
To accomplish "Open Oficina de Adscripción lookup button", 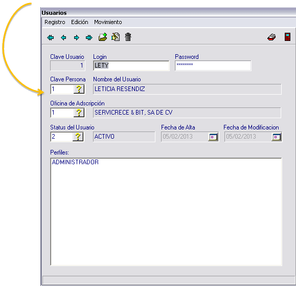I will 79,113.
